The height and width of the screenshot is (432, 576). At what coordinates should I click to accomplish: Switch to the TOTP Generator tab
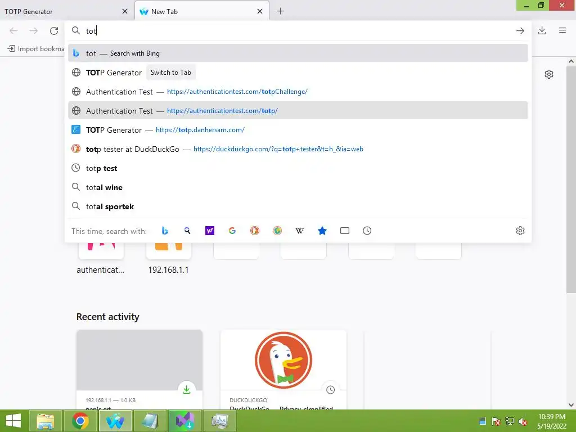[61, 11]
